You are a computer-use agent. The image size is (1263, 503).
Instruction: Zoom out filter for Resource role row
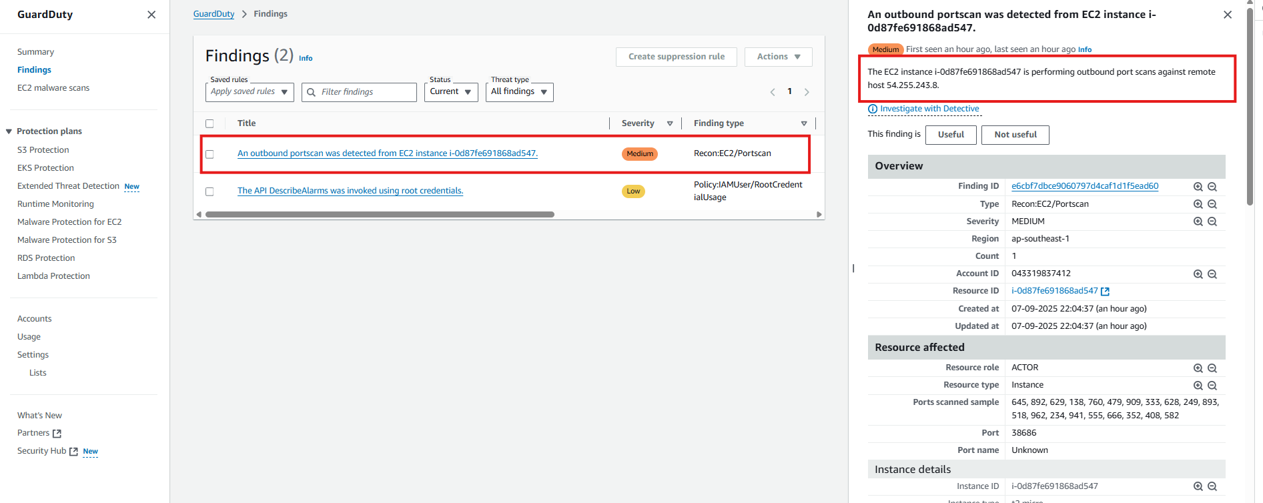click(x=1212, y=368)
